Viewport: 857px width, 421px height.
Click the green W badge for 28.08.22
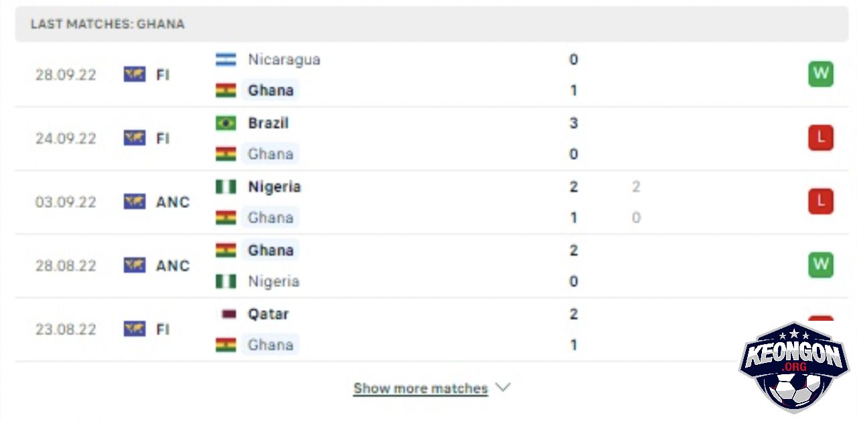coord(821,265)
